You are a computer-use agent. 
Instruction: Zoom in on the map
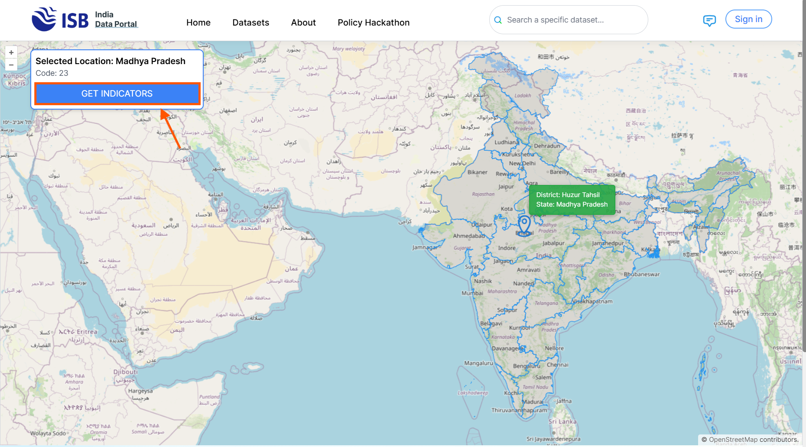click(11, 52)
